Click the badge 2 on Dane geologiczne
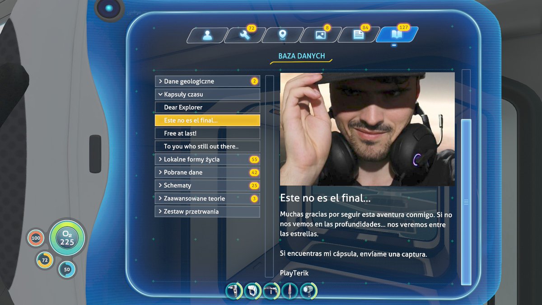This screenshot has width=542, height=305. point(254,82)
